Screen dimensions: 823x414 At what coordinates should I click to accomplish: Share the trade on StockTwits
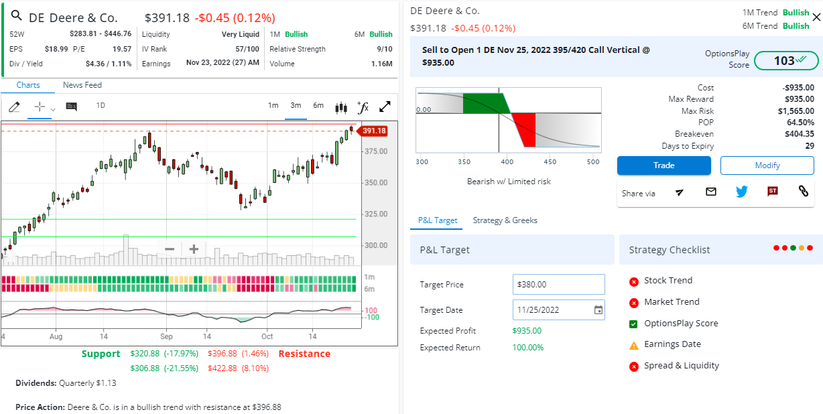tap(773, 192)
